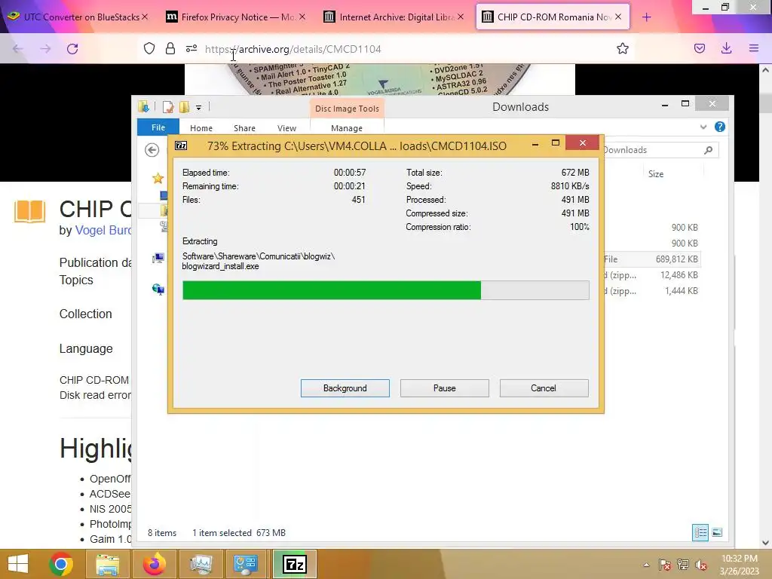Pause the extraction
This screenshot has width=772, height=579.
click(445, 388)
